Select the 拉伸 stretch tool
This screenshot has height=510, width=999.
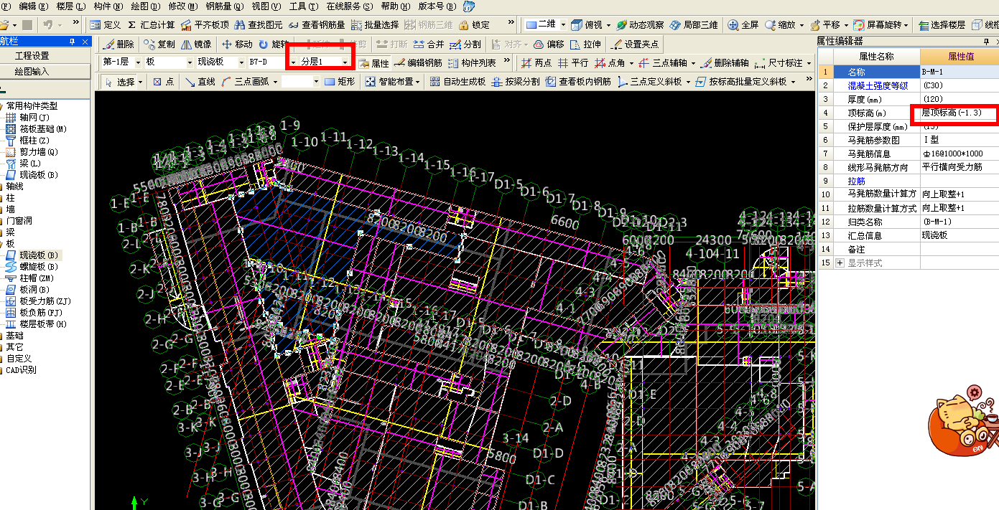click(x=585, y=44)
